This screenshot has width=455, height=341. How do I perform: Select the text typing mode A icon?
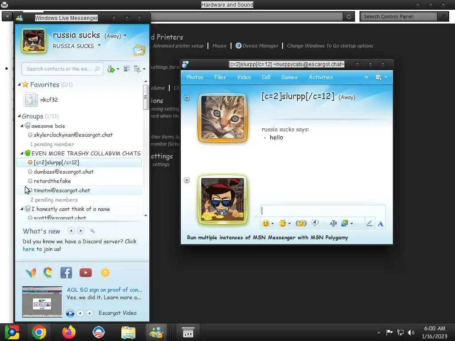point(380,223)
